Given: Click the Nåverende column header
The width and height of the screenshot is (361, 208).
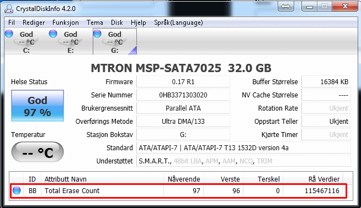Looking at the screenshot, I should click(183, 179).
